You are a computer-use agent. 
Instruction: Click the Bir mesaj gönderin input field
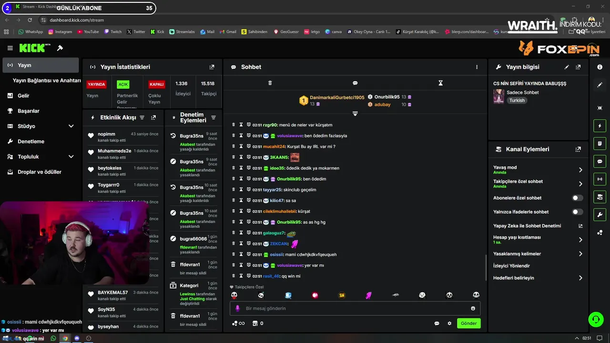tap(355, 308)
